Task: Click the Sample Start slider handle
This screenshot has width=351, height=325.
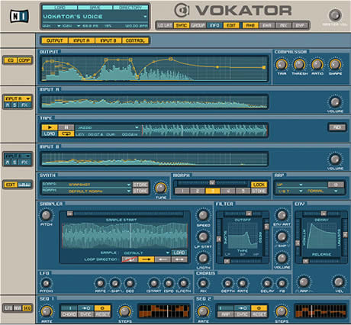Action: click(x=70, y=214)
